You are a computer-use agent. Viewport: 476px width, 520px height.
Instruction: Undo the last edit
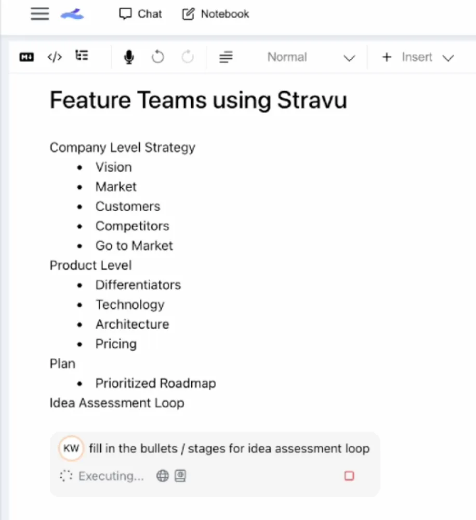pos(158,57)
